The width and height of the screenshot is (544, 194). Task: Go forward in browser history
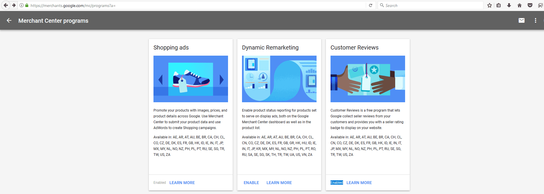(x=14, y=5)
